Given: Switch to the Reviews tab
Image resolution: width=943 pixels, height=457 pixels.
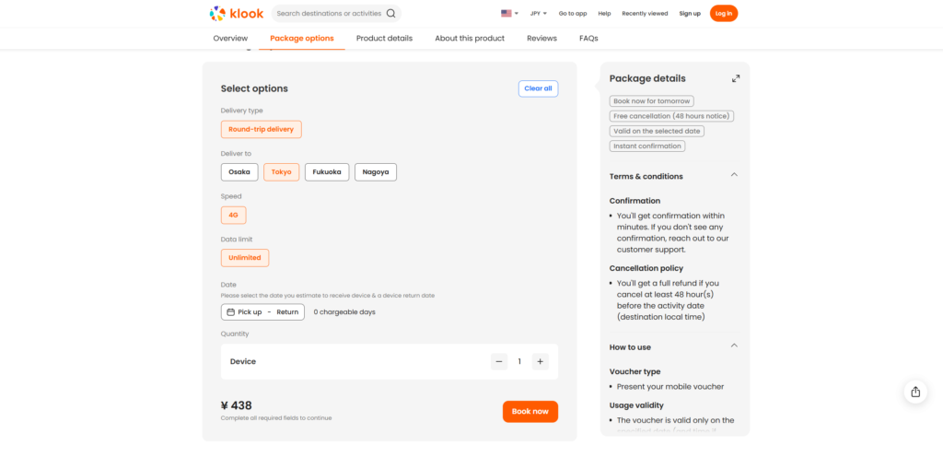Looking at the screenshot, I should (541, 39).
